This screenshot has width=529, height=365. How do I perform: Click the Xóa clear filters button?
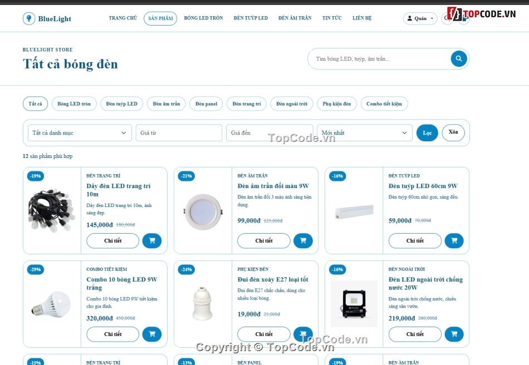point(453,132)
